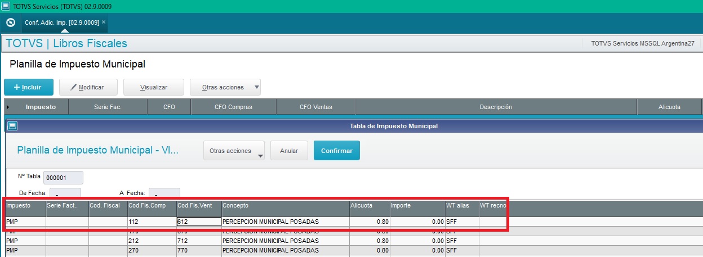This screenshot has width=703, height=257.
Task: Select the cell with value 112
Action: click(x=152, y=222)
